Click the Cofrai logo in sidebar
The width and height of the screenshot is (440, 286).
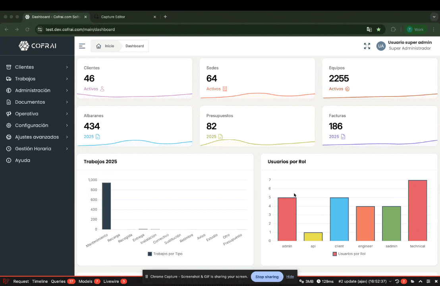click(x=37, y=46)
